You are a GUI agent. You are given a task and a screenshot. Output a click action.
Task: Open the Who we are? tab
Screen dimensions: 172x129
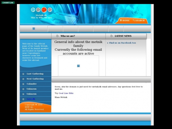tap(68, 36)
